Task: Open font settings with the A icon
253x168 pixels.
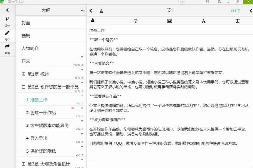Action: [203, 21]
